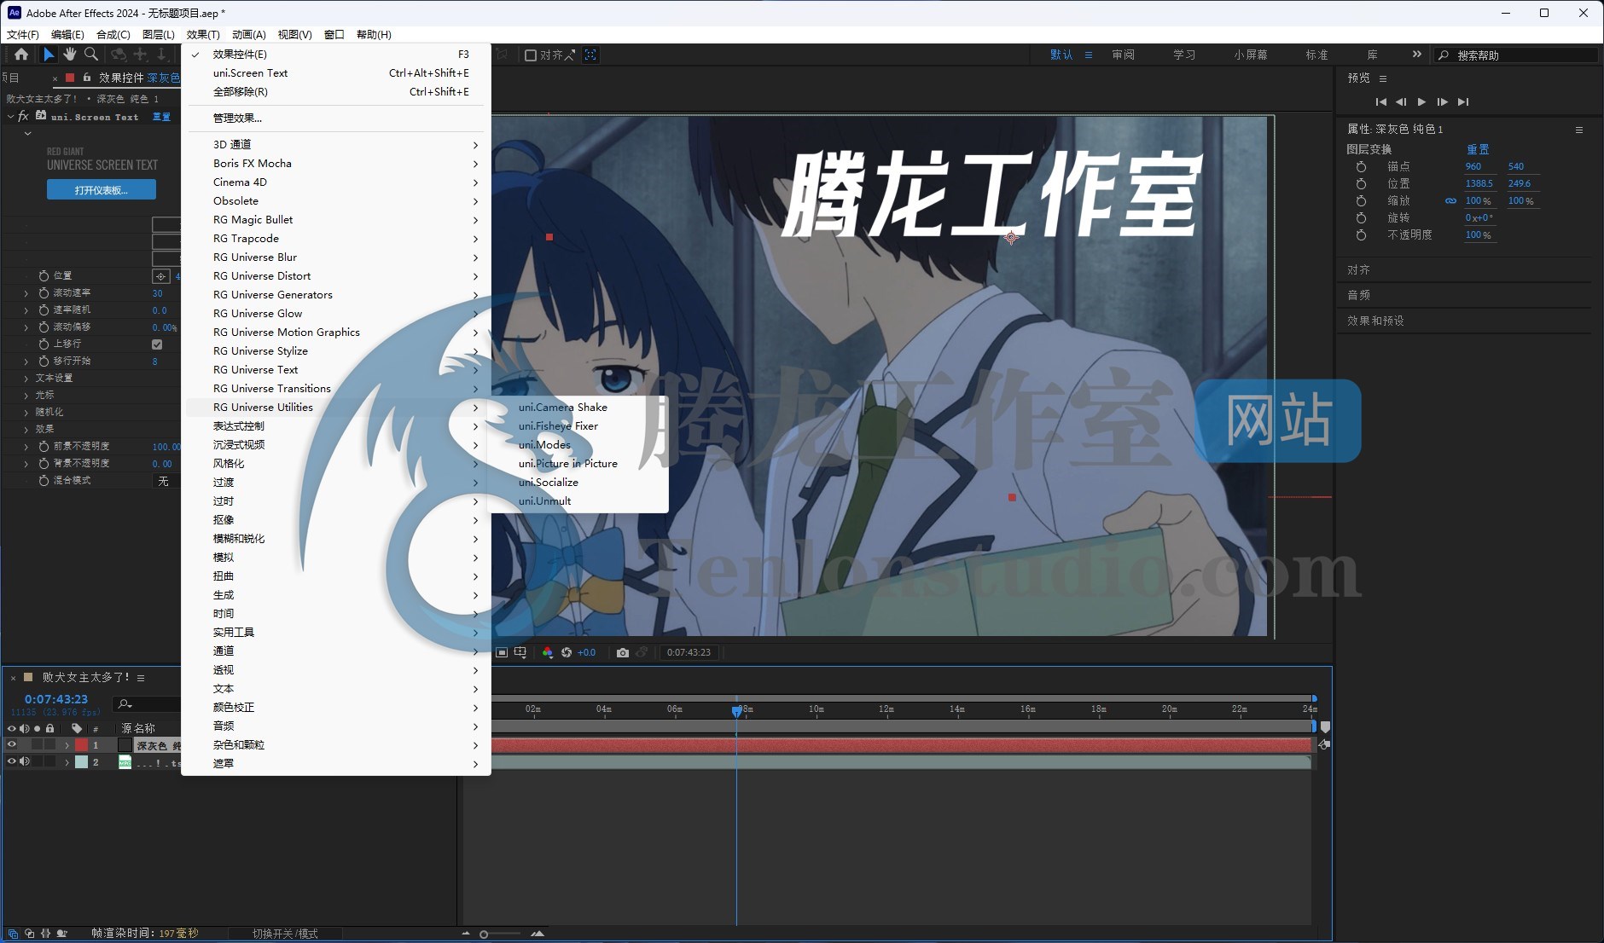
Task: Toggle layer switches pane icon at timeline bottom-left
Action: point(13,934)
